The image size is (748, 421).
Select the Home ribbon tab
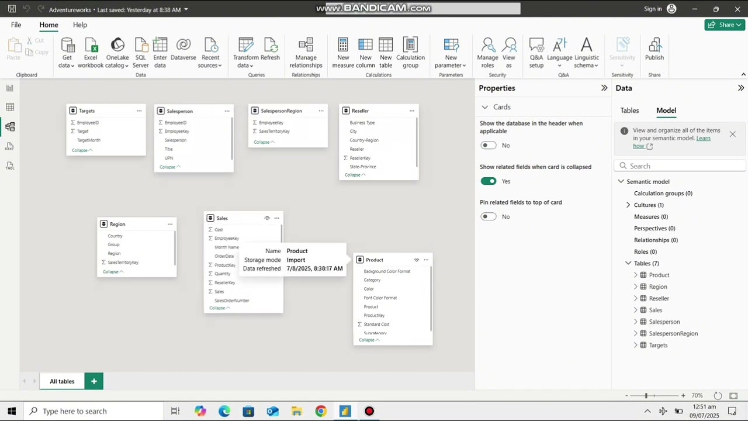pyautogui.click(x=49, y=25)
